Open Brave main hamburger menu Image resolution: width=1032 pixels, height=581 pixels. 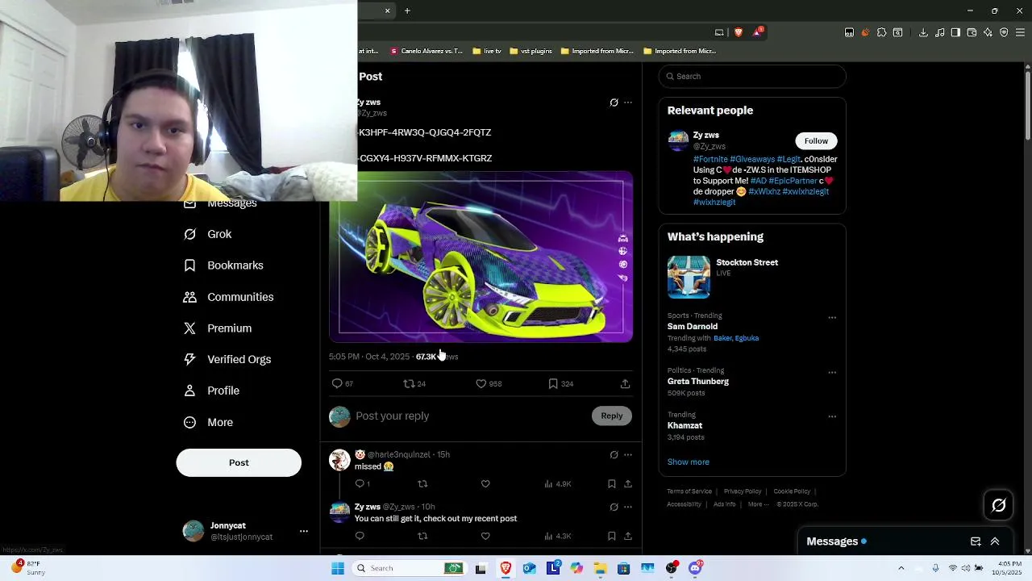(1020, 32)
